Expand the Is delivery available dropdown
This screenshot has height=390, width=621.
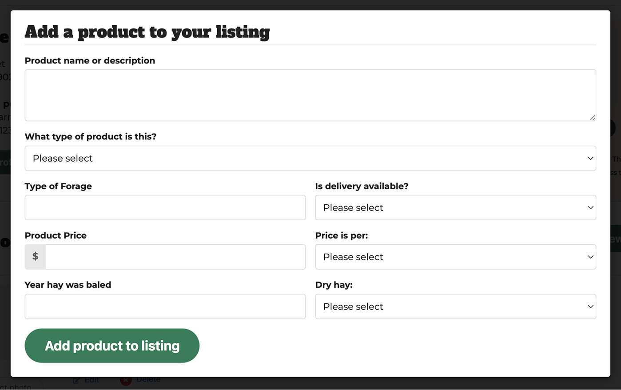455,207
